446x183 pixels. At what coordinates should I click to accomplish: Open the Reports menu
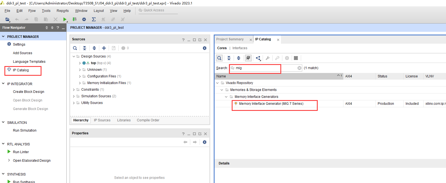tap(63, 11)
